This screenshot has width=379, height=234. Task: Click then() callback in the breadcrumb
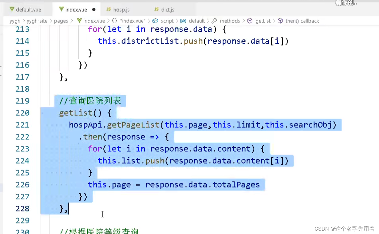coord(302,21)
